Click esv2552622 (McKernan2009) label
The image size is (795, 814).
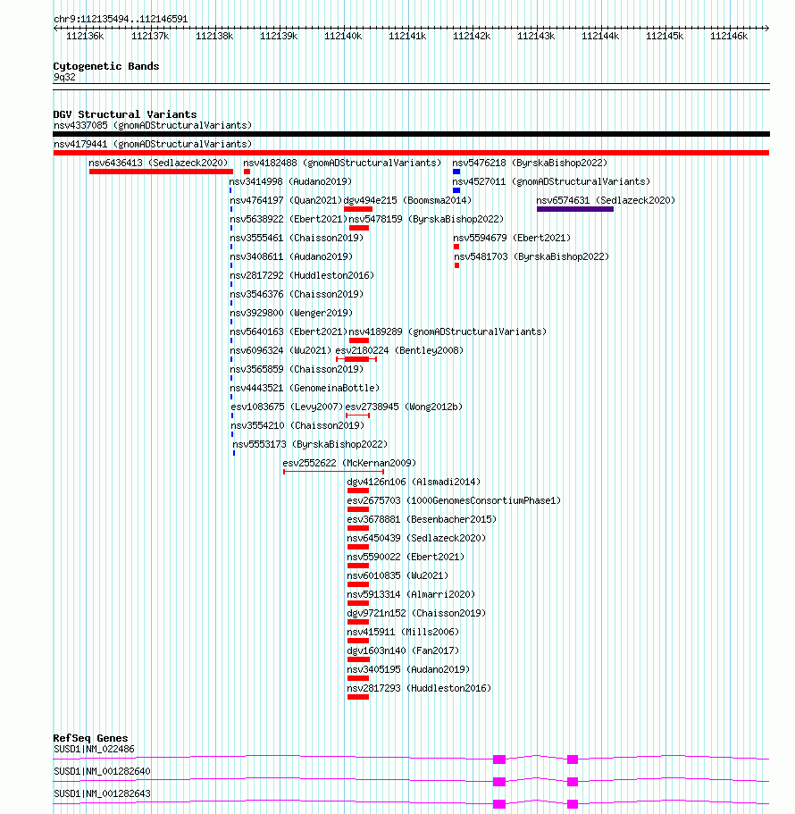349,462
